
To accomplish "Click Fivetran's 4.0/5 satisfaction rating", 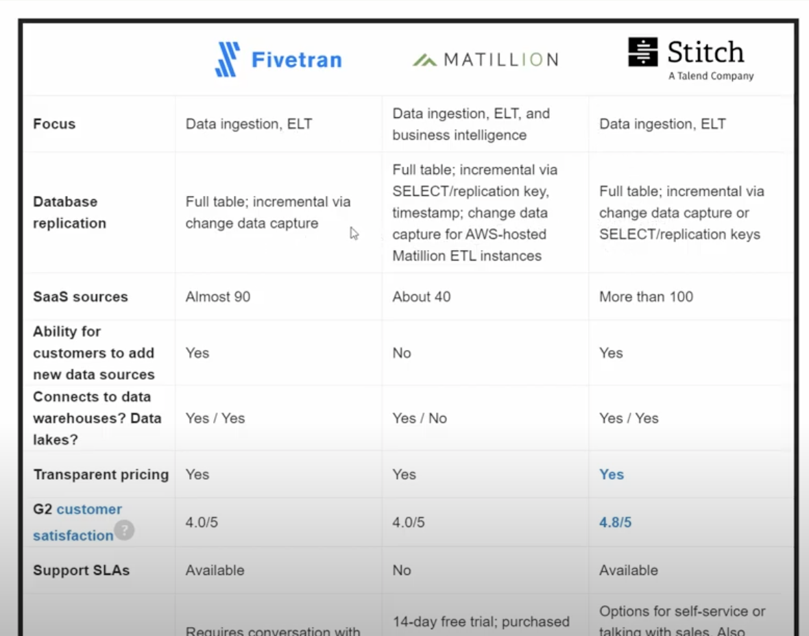I will click(202, 522).
